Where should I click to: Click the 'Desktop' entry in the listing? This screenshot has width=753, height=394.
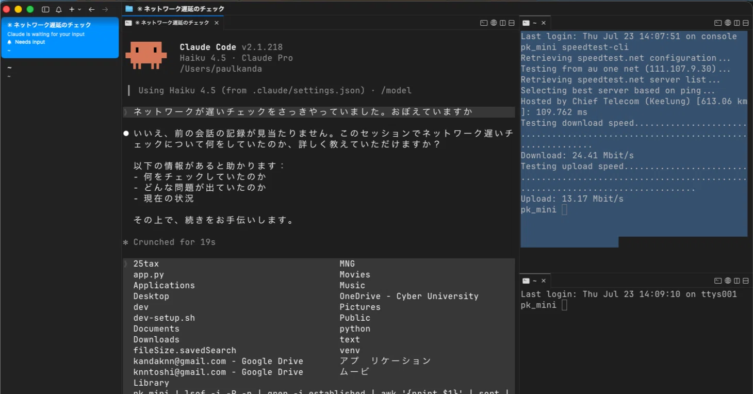pos(151,296)
